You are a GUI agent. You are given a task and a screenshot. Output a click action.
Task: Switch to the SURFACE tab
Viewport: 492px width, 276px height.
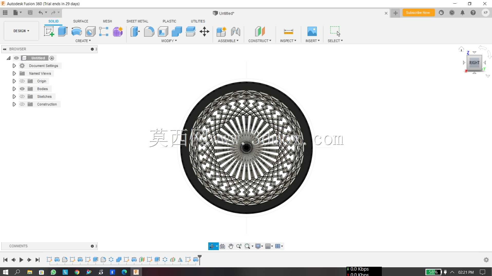coord(81,21)
